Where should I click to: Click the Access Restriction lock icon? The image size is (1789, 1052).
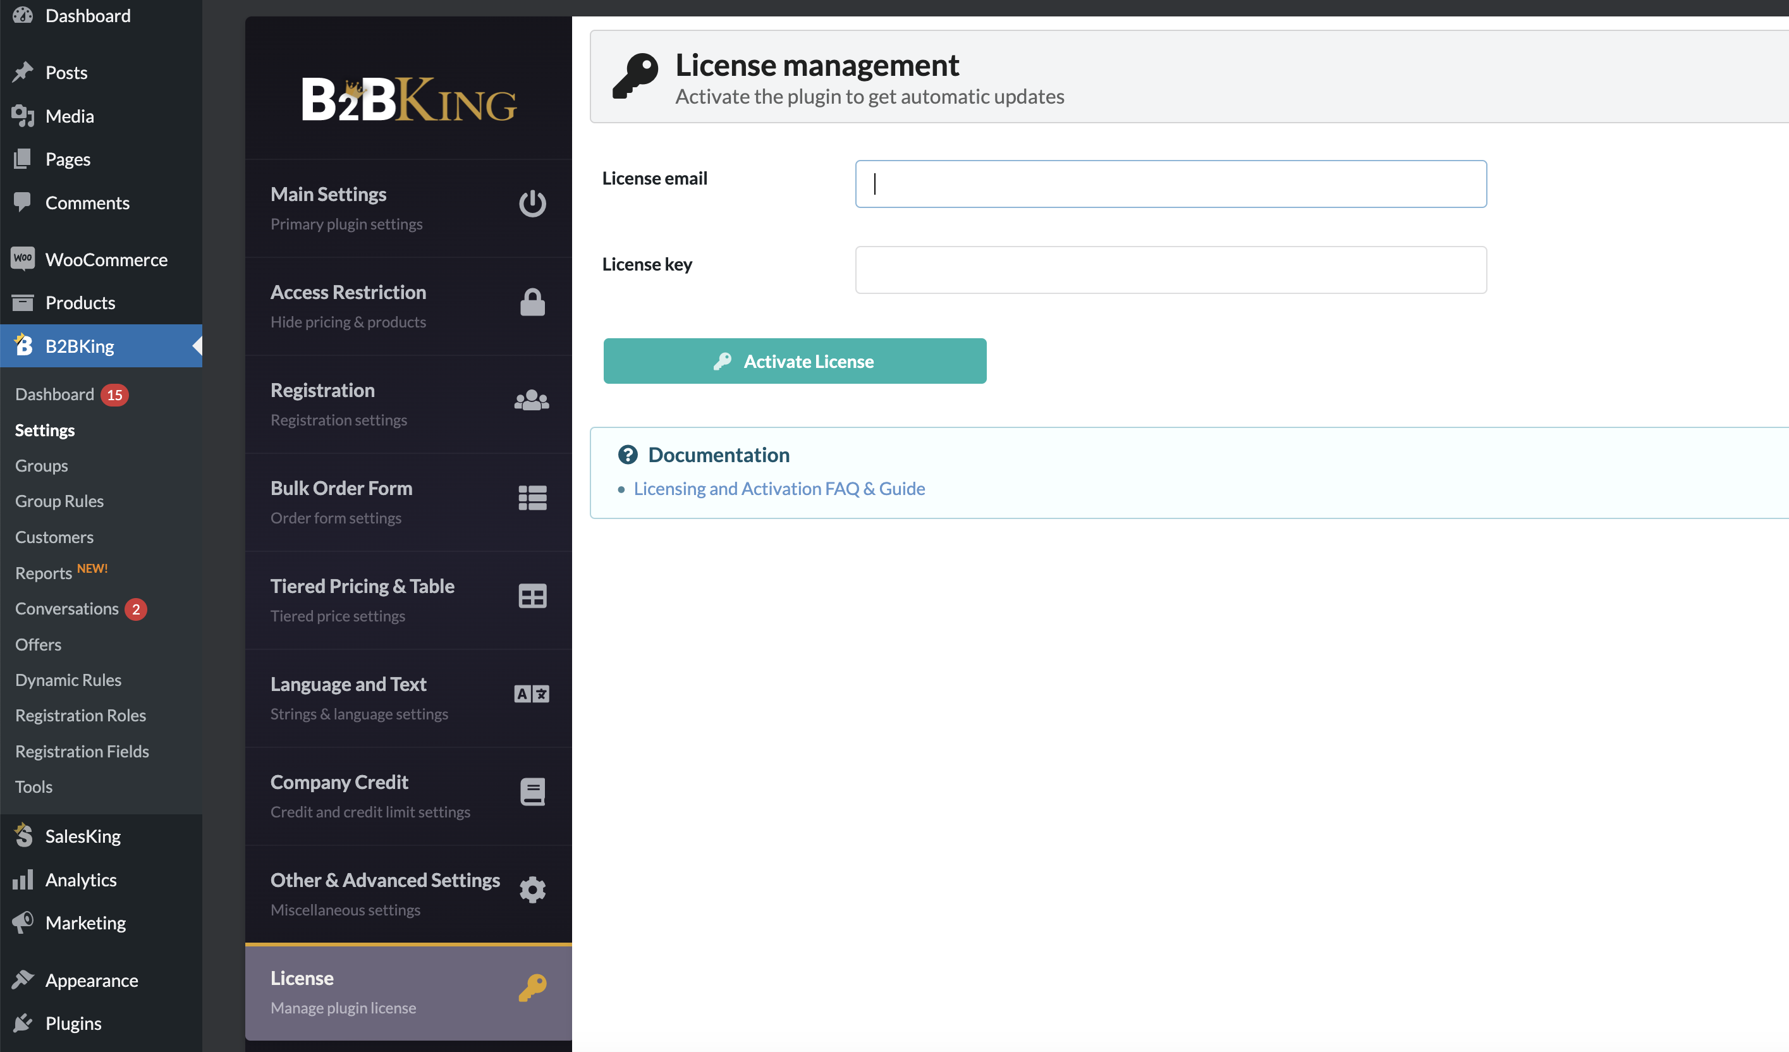click(532, 302)
